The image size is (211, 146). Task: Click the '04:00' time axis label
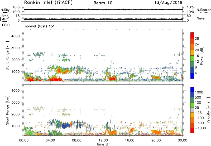50,140
